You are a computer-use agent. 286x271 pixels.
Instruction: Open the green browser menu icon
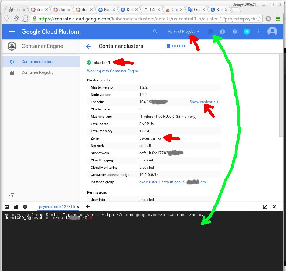(x=278, y=19)
